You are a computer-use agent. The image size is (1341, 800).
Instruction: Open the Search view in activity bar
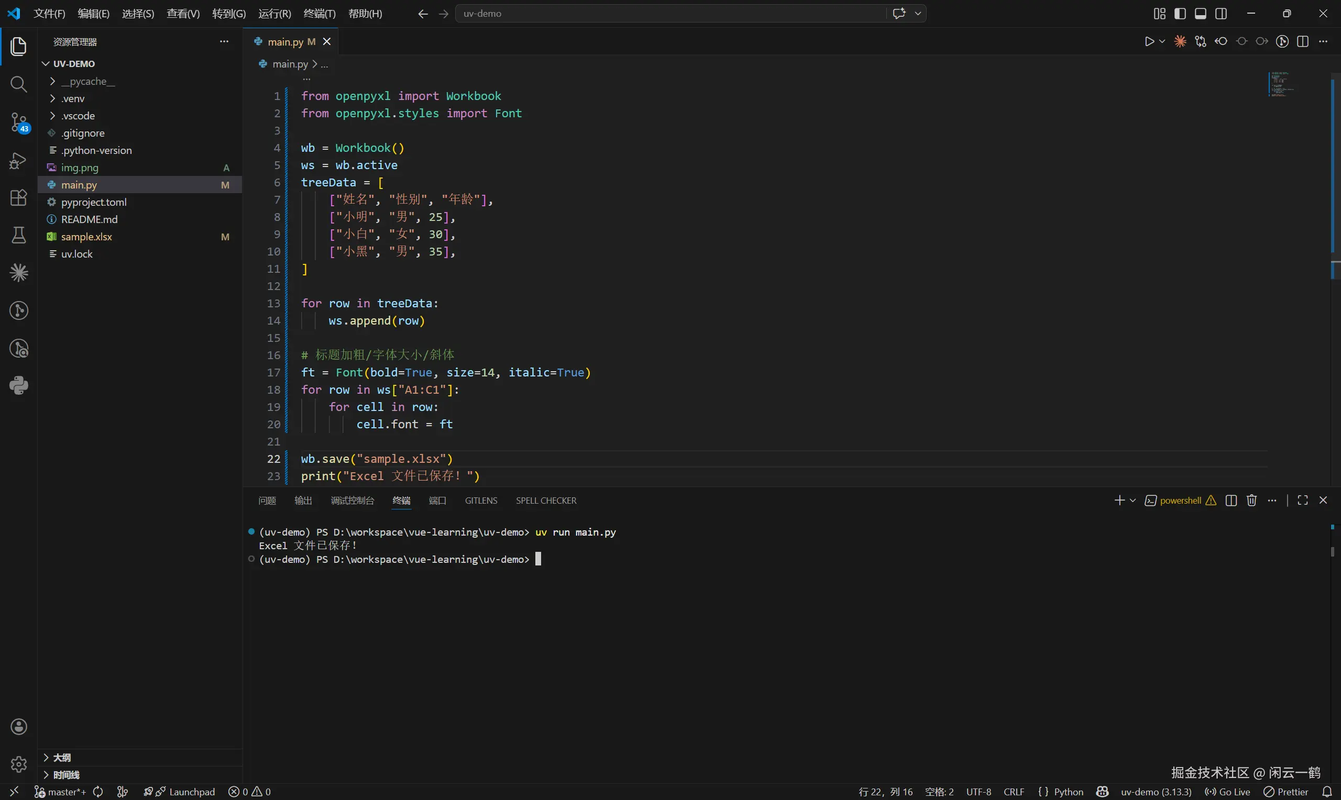[x=18, y=84]
